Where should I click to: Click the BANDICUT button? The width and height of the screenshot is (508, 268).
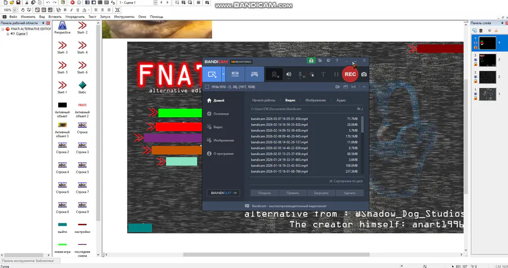[223, 193]
